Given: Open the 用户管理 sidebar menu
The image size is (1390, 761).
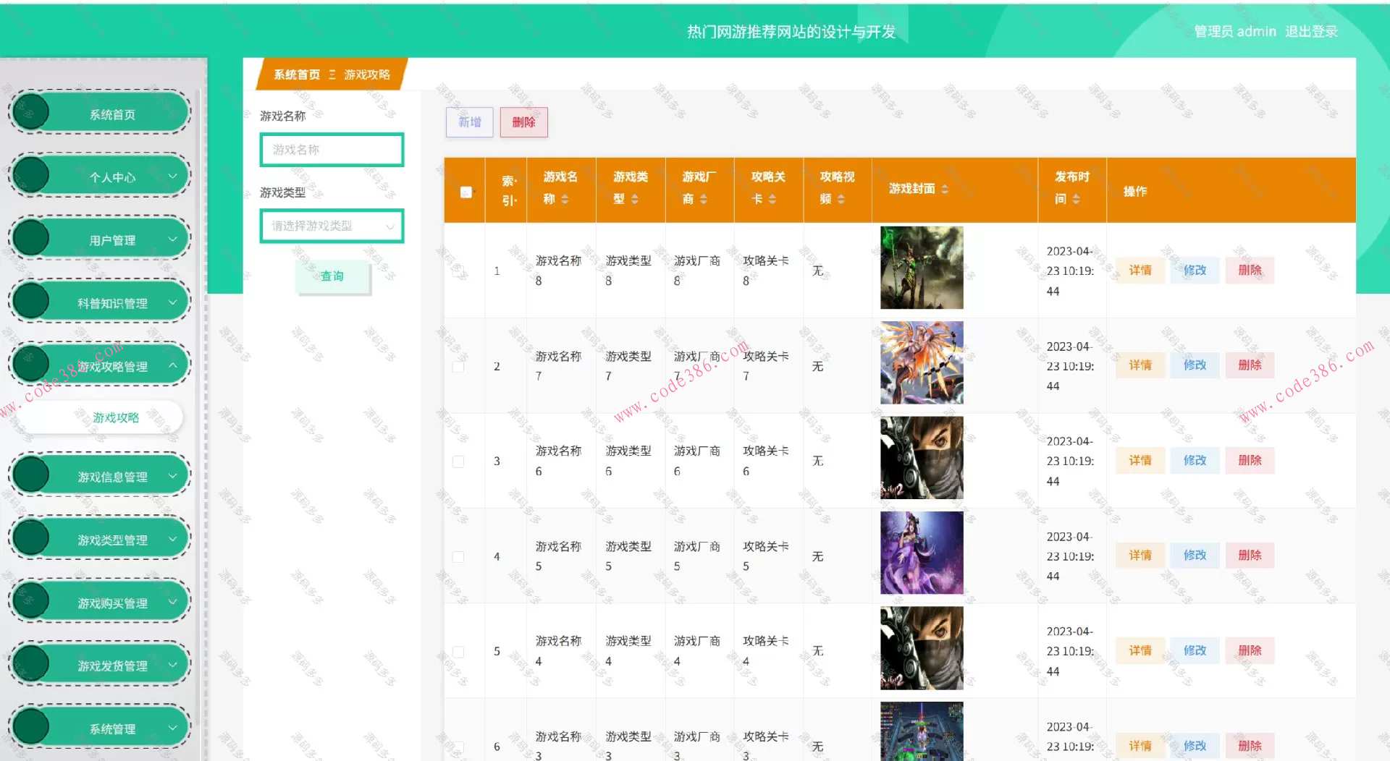Looking at the screenshot, I should pyautogui.click(x=100, y=239).
